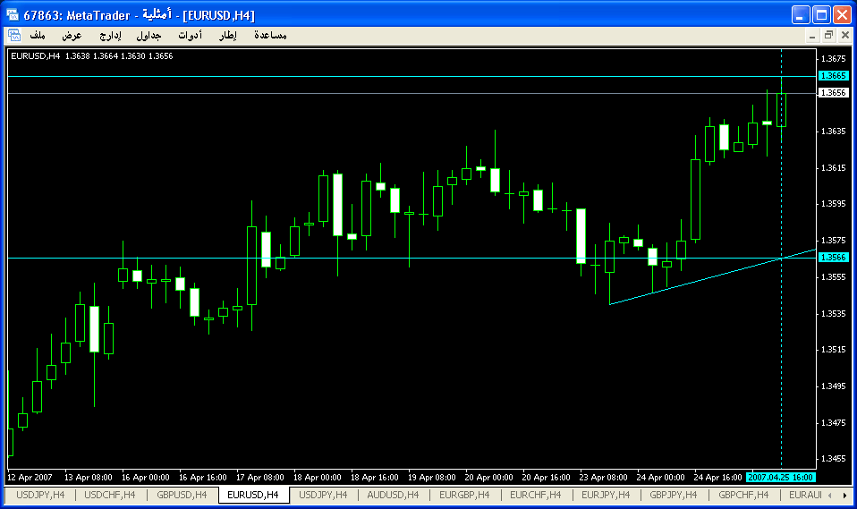Viewport: 857px width, 509px height.
Task: Click the 20 Apr 00:00 time label
Action: [x=489, y=478]
